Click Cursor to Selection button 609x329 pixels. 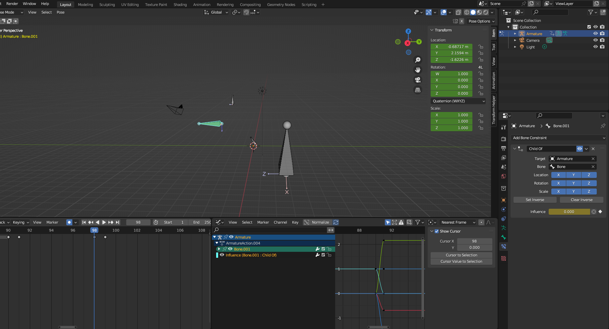[x=461, y=255]
